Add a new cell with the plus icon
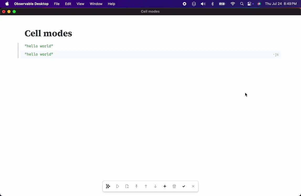 pyautogui.click(x=165, y=186)
